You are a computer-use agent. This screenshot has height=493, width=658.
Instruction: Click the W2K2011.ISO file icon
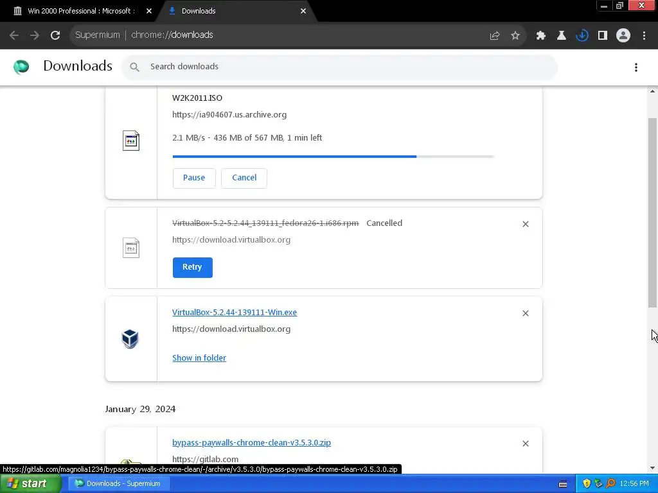[131, 141]
